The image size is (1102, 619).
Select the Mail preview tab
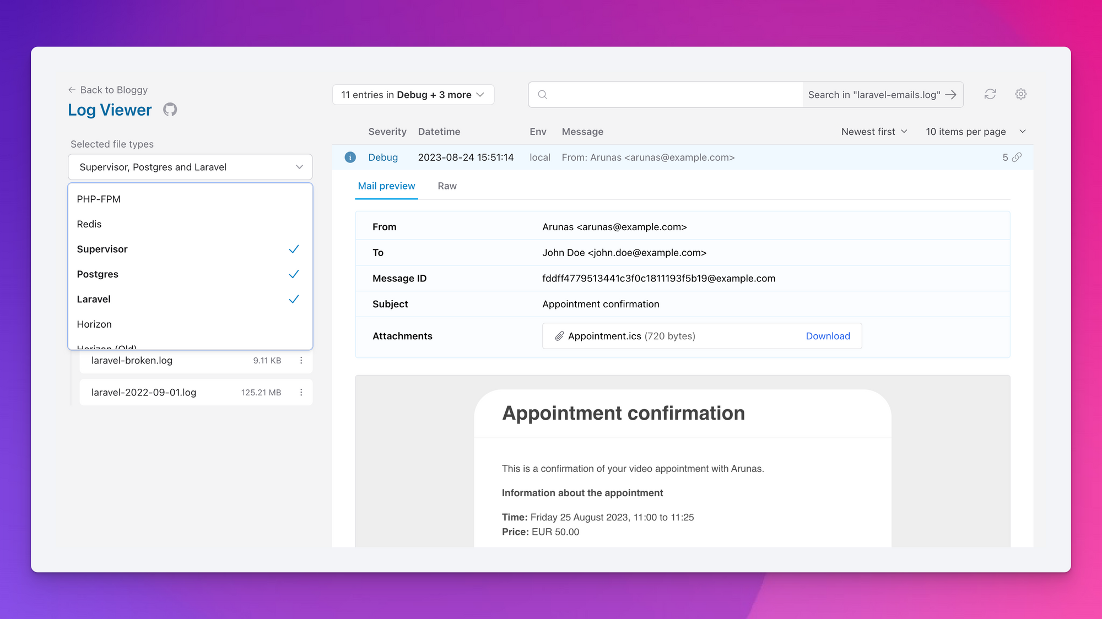coord(386,186)
